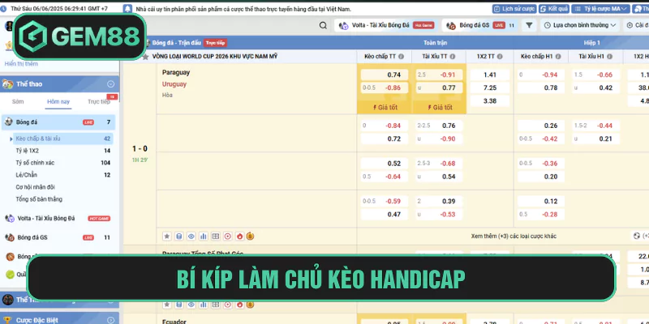This screenshot has height=324, width=649.
Task: Click fire icon in Paraguay Tổng Số Phạt Góc row
Action: point(239,305)
